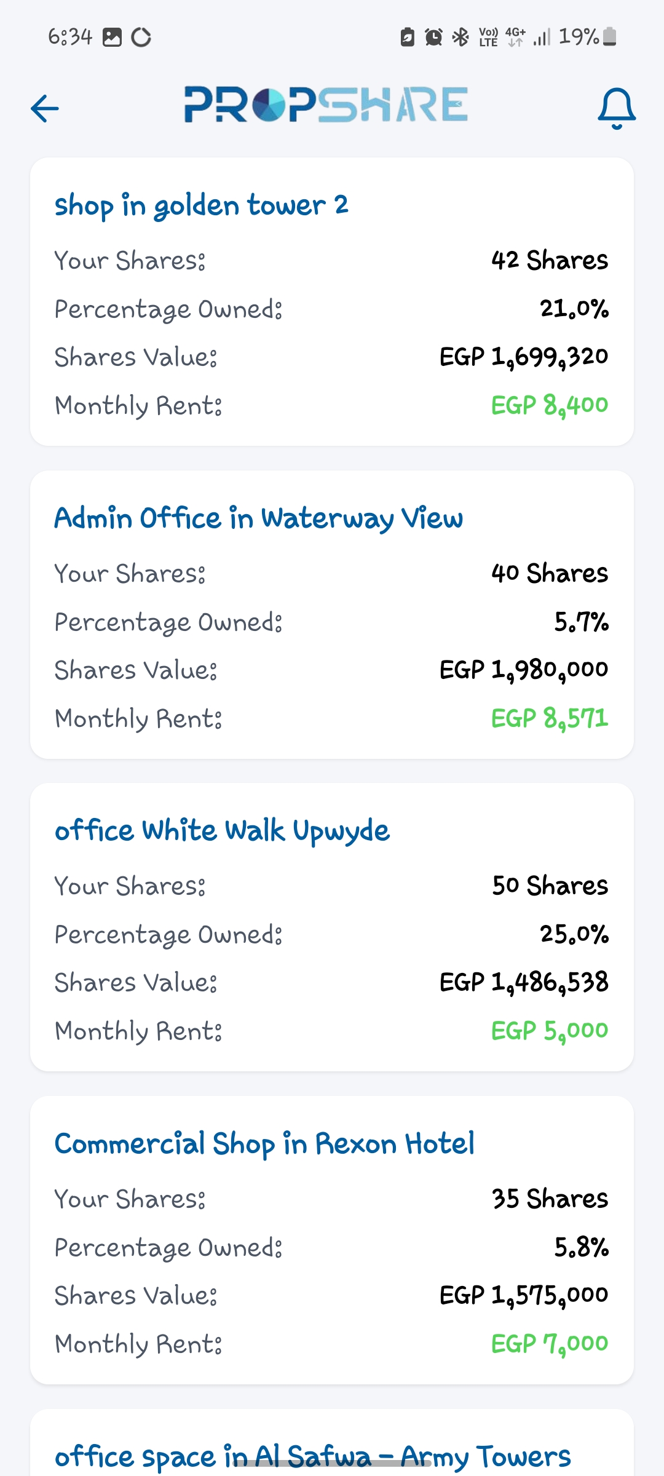This screenshot has height=1476, width=664.
Task: Tap the 6:34 clock in status bar
Action: tap(70, 38)
